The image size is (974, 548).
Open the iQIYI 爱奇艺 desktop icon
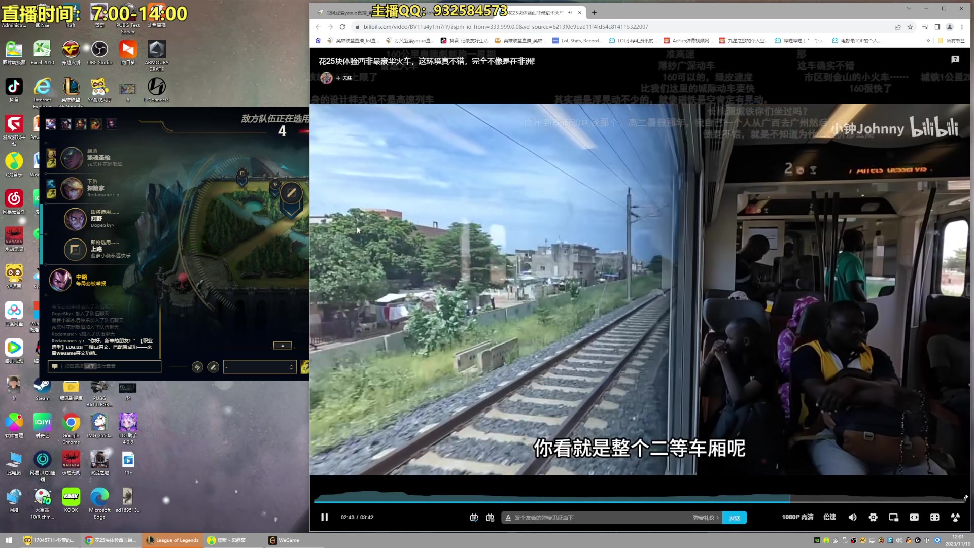pos(43,426)
